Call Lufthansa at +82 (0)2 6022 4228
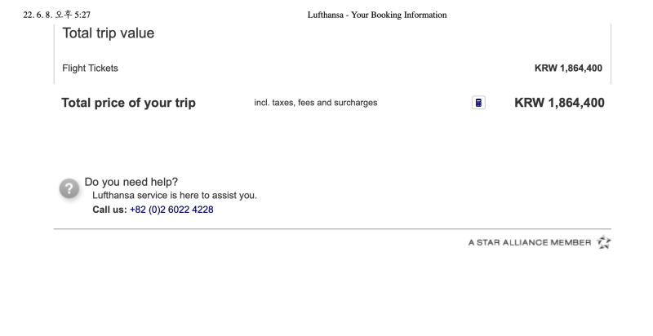 pyautogui.click(x=171, y=210)
